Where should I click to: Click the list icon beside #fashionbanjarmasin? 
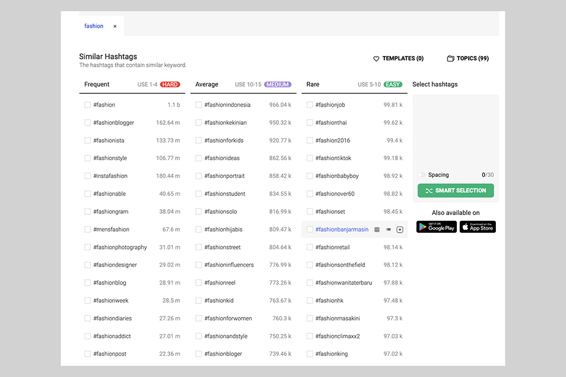389,230
